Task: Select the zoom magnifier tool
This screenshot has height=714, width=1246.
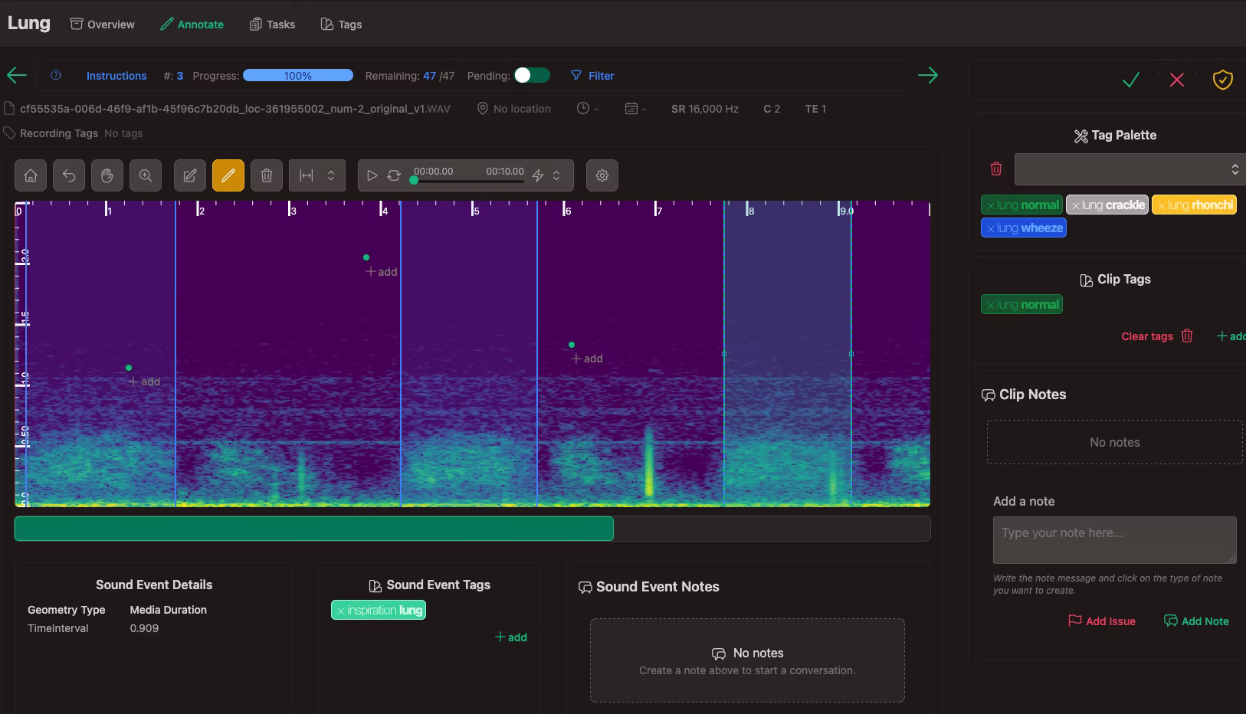Action: click(146, 175)
